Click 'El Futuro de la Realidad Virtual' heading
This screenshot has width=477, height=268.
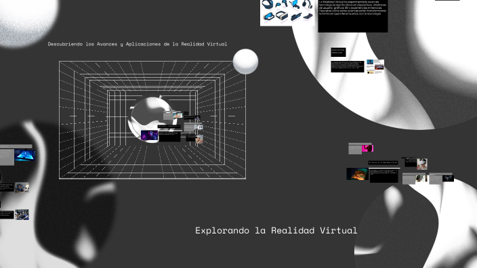(383, 163)
